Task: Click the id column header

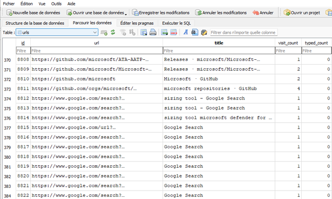Action: 23,43
